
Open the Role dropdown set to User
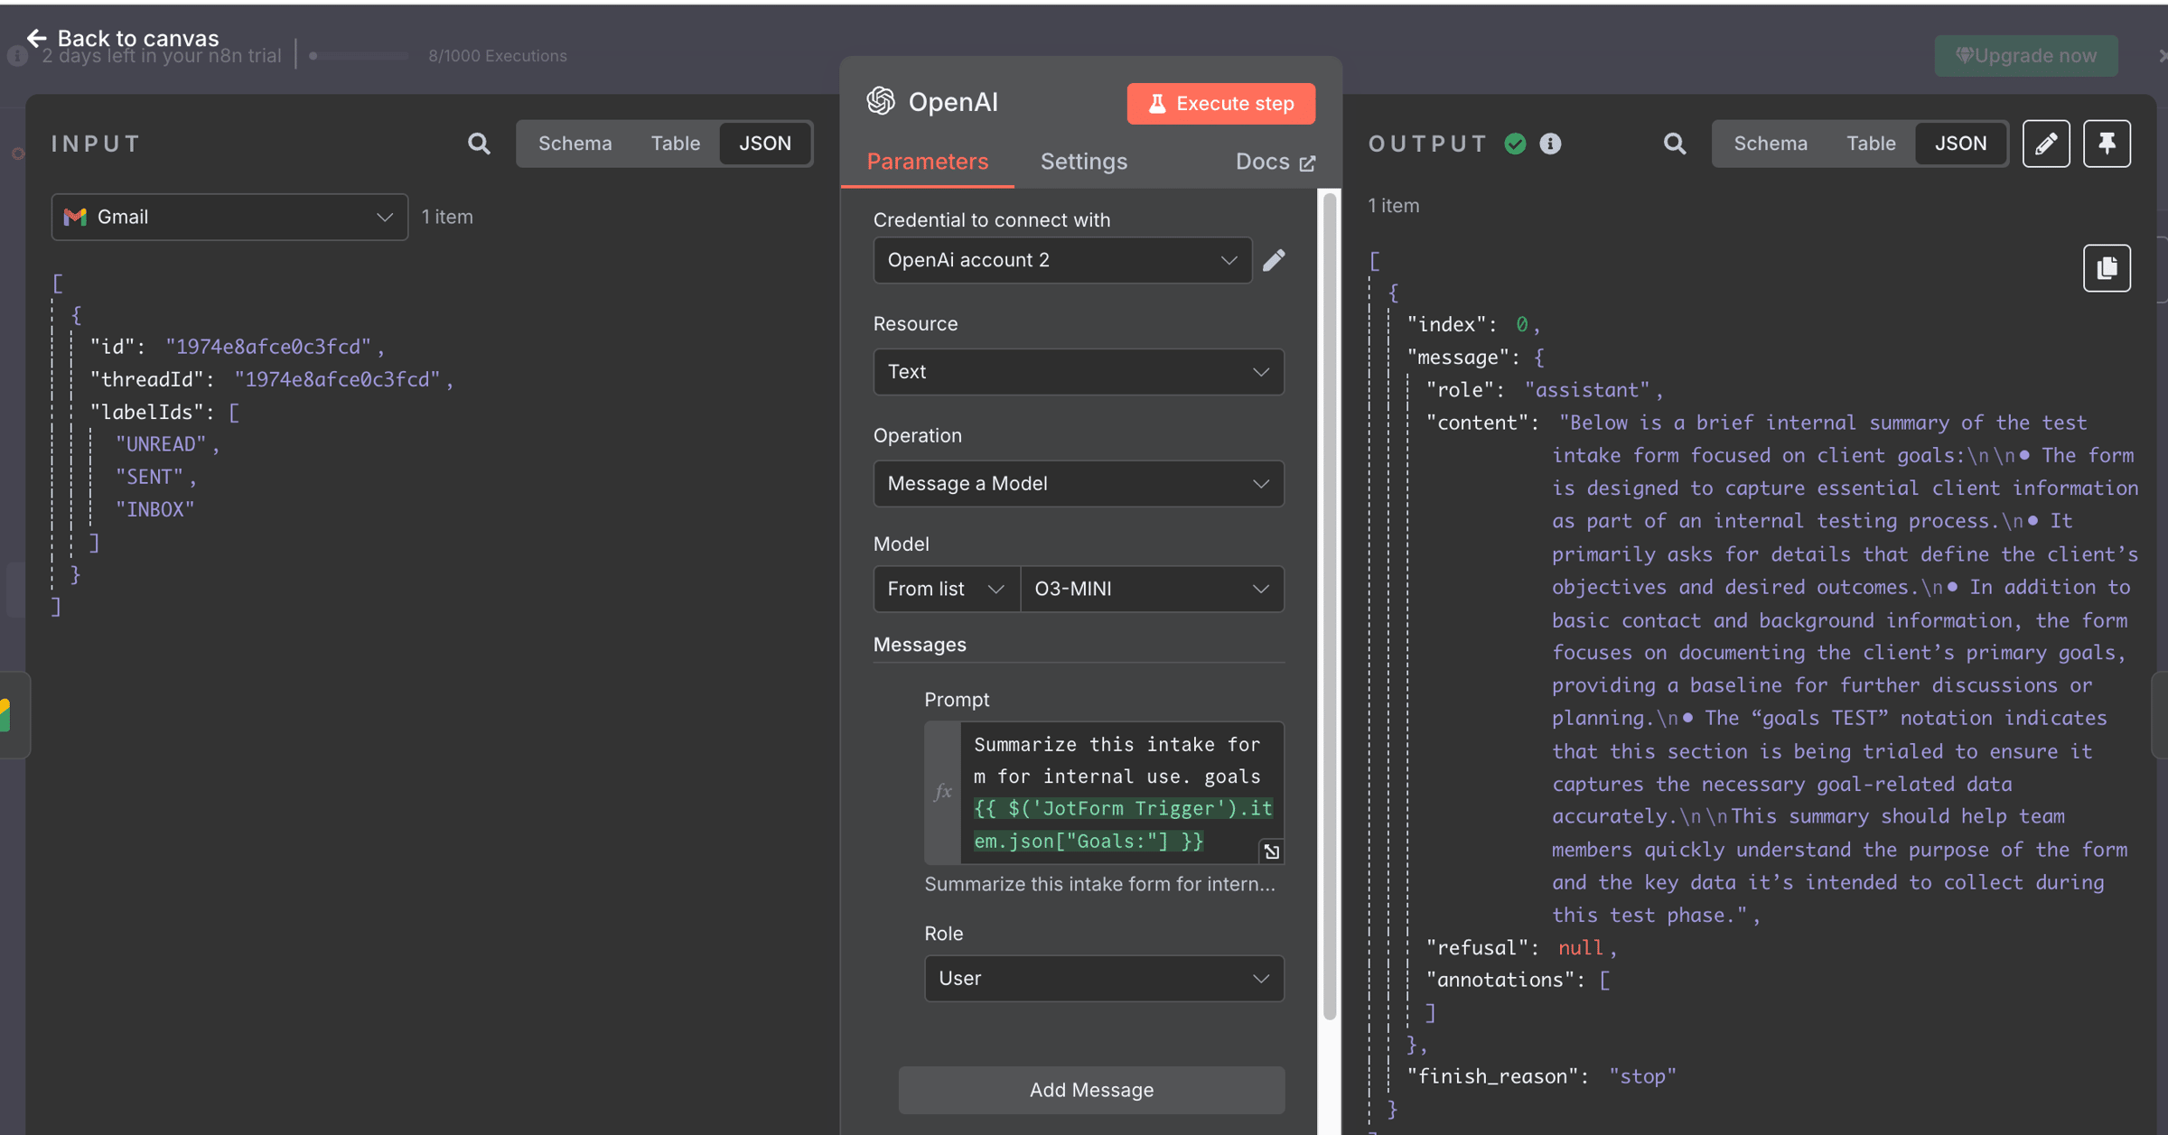tap(1104, 979)
